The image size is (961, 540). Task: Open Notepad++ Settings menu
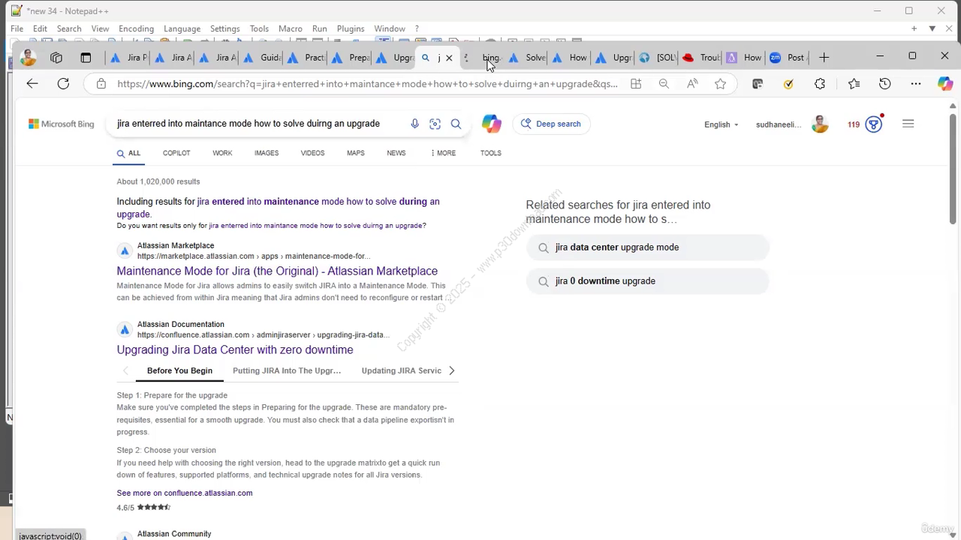[x=224, y=28]
